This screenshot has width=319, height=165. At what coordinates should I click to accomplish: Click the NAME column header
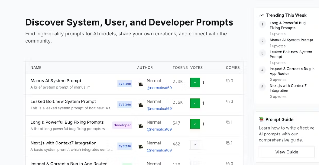(x=36, y=67)
